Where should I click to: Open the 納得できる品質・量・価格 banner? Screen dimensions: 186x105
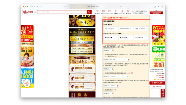click(x=27, y=57)
